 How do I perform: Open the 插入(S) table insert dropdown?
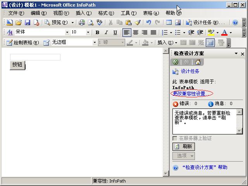coord(167,43)
